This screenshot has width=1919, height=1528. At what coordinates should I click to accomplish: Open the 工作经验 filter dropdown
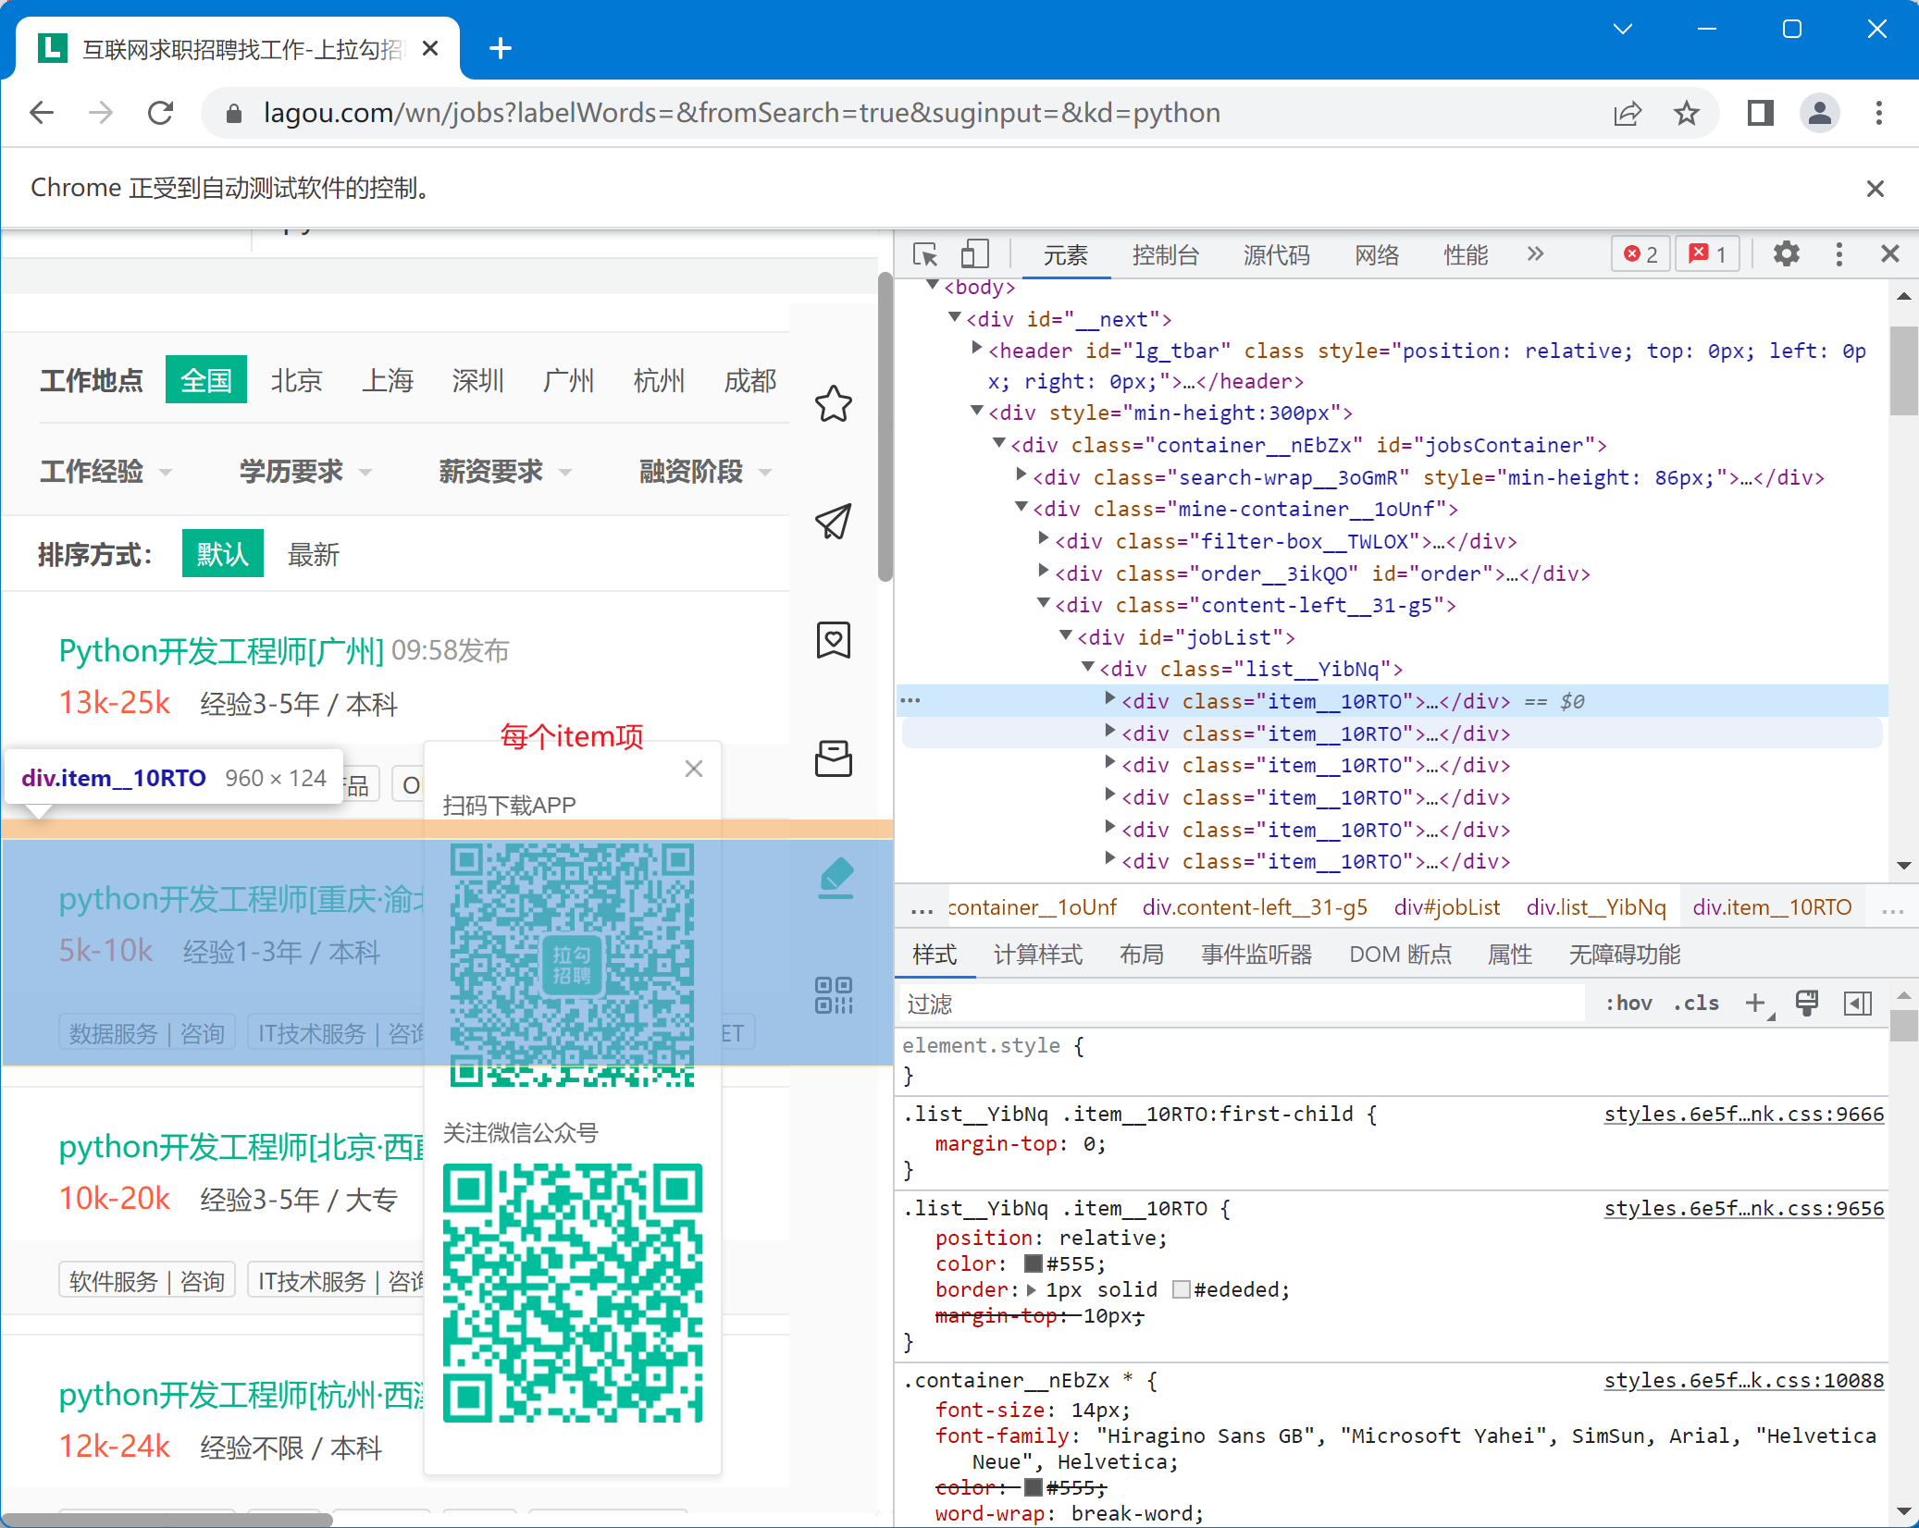coord(105,472)
